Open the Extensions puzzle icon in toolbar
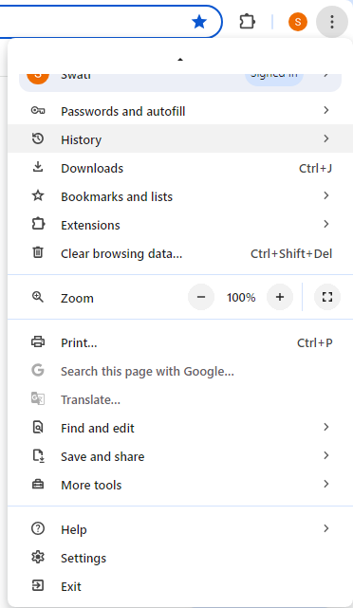The image size is (353, 608). (247, 22)
